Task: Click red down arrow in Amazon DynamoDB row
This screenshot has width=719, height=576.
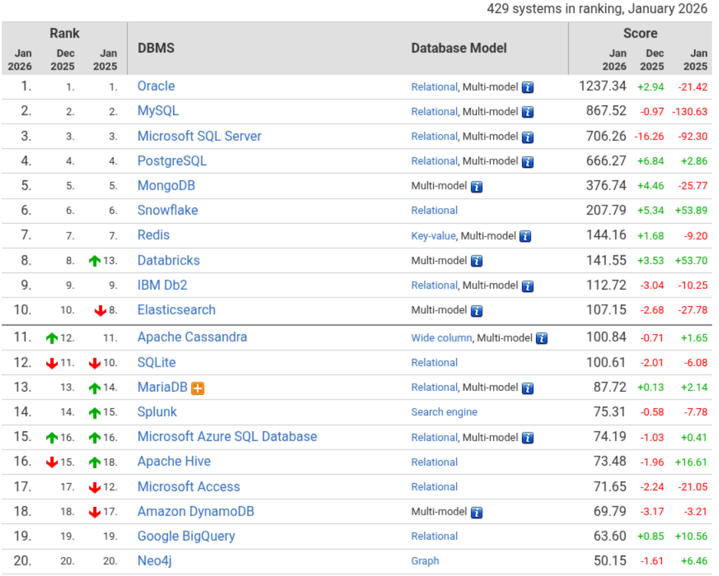Action: pyautogui.click(x=95, y=512)
